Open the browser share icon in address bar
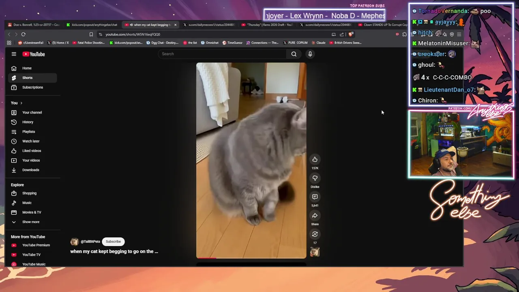Screen dimensions: 519x292 point(342,34)
